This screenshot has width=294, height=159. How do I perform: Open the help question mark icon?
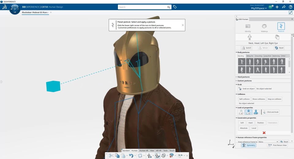coord(290,7)
